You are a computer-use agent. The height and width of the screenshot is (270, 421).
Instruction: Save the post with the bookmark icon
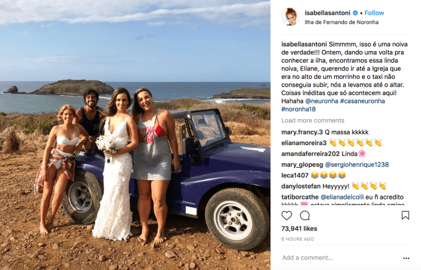tap(405, 215)
